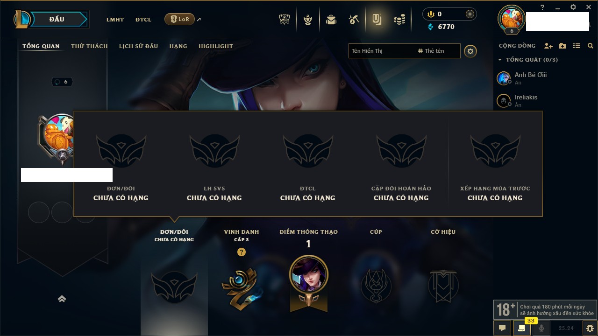This screenshot has height=336, width=598.
Task: Open the Loot backpack icon
Action: coord(331,20)
